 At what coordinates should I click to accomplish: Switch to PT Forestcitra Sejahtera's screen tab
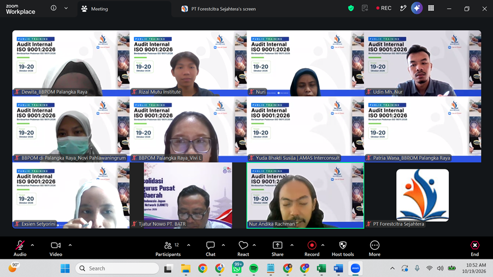219,9
